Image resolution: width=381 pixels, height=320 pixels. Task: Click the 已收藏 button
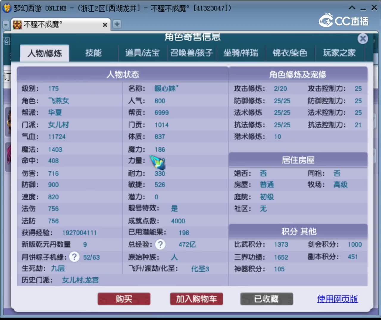click(x=267, y=299)
